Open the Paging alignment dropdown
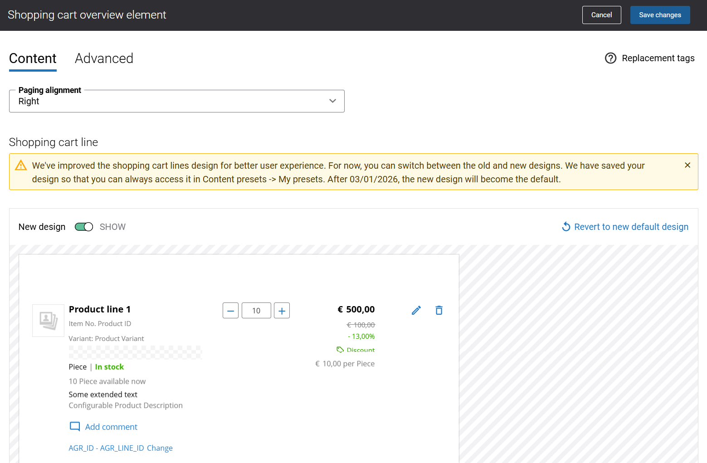The height and width of the screenshot is (463, 707). point(176,101)
